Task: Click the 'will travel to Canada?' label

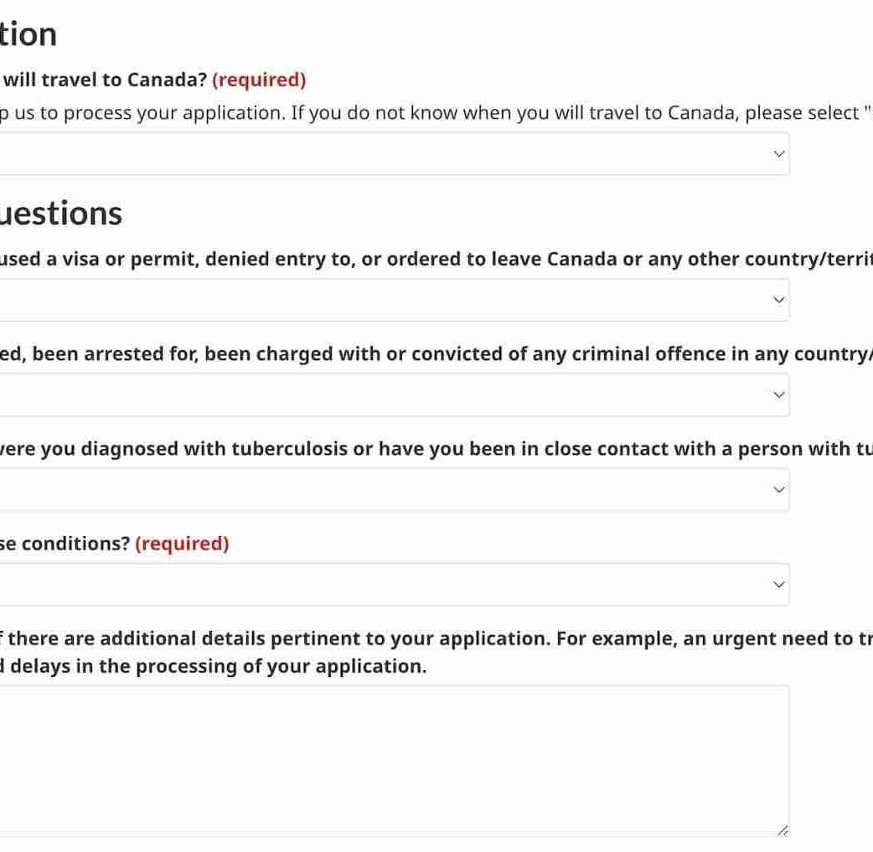Action: pos(105,80)
